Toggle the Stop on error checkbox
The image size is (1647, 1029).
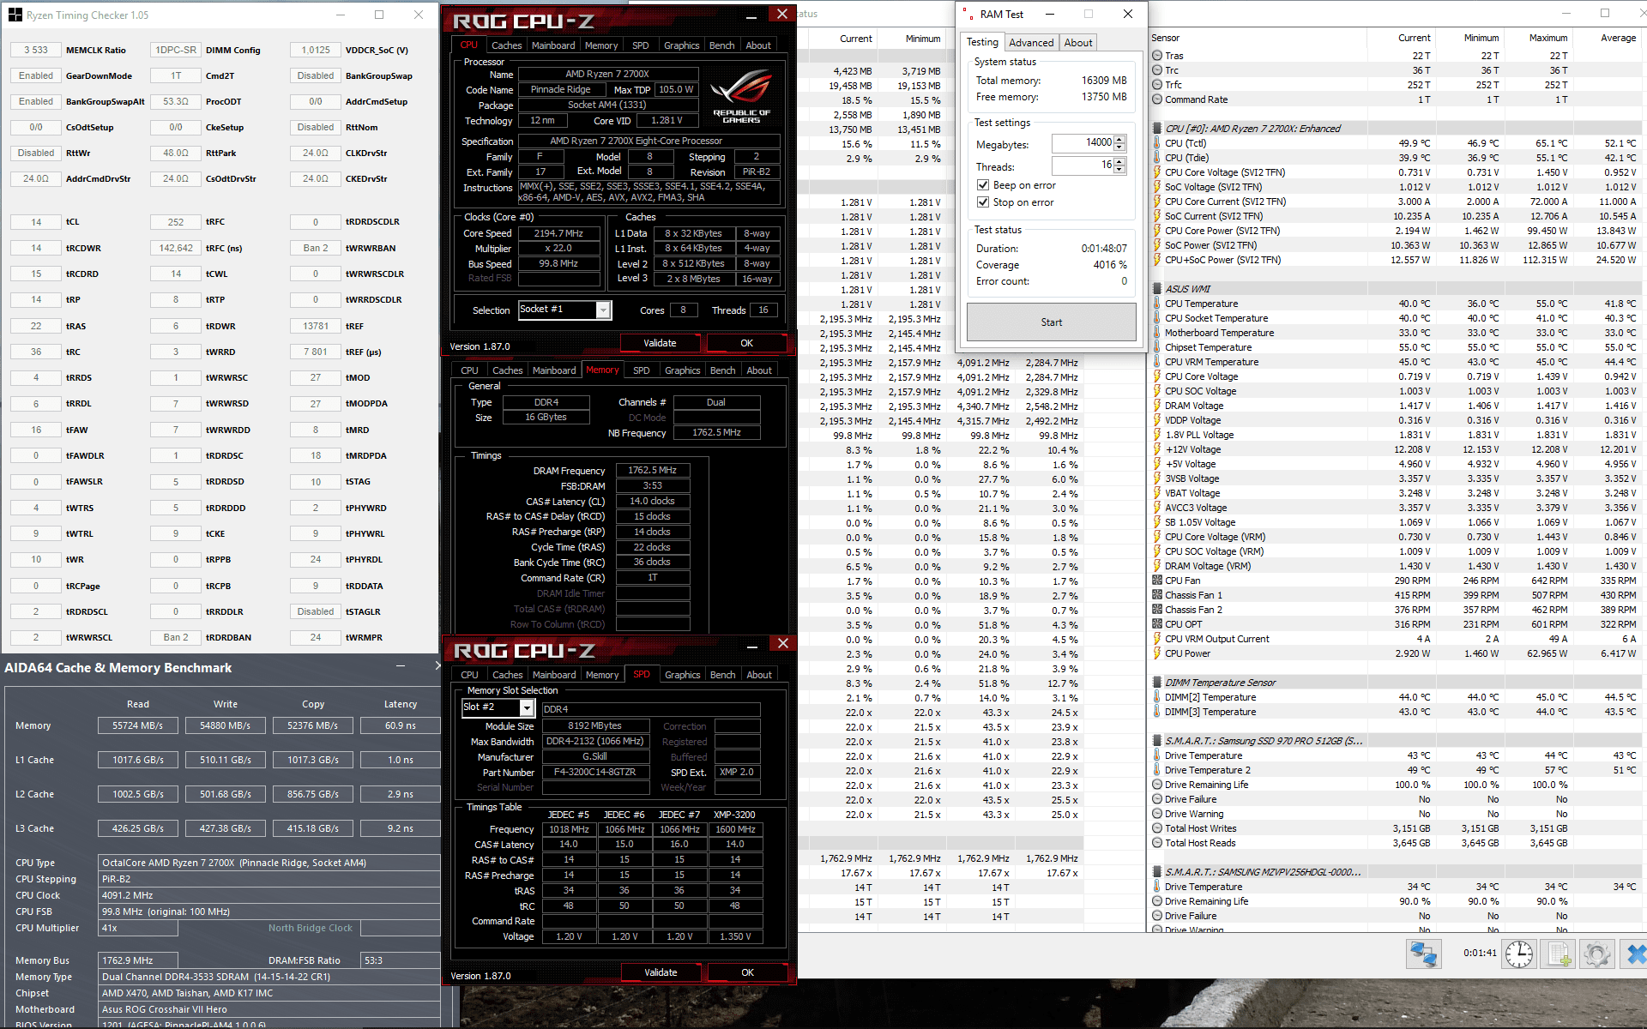click(983, 202)
